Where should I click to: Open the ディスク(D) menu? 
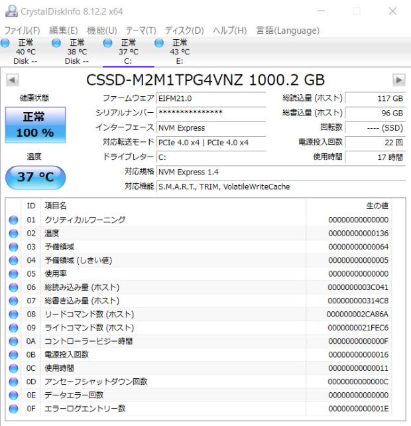184,30
